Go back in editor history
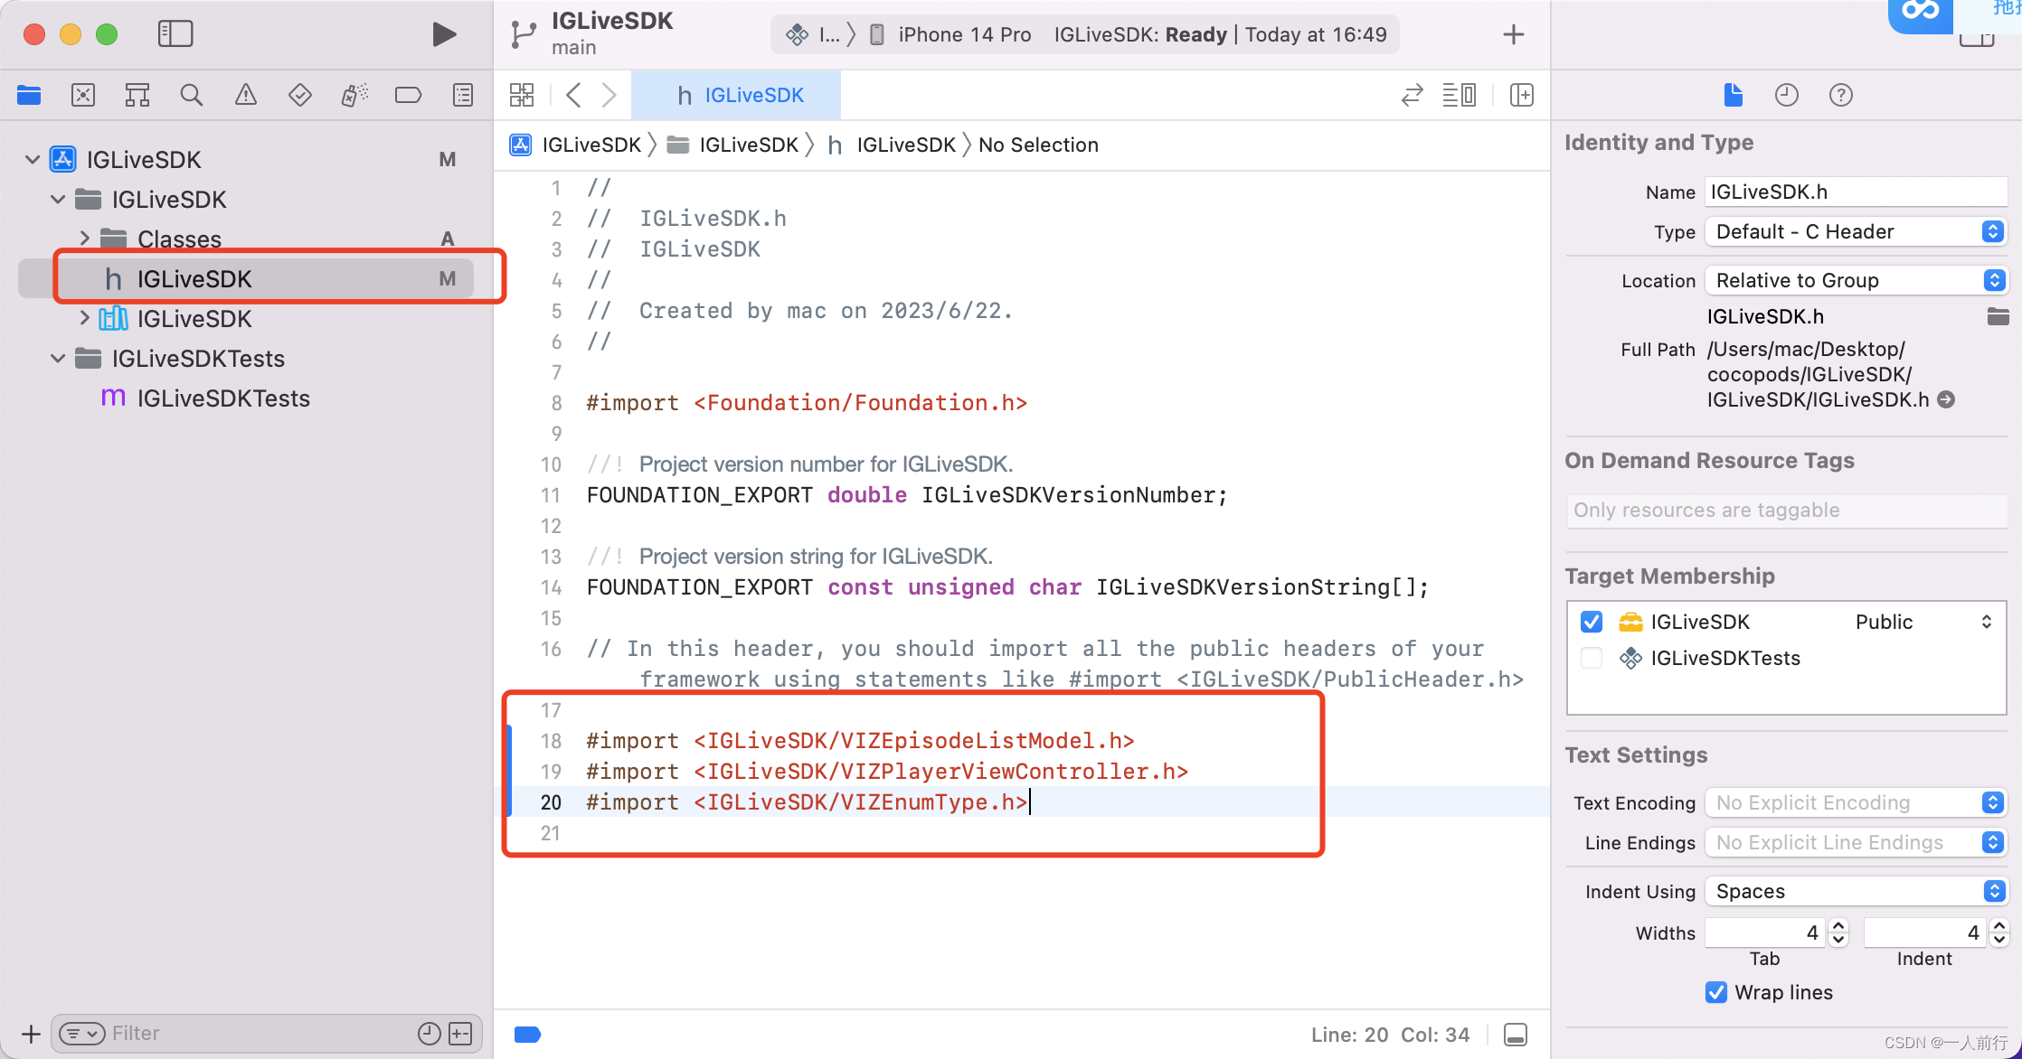Viewport: 2022px width, 1059px height. [573, 95]
